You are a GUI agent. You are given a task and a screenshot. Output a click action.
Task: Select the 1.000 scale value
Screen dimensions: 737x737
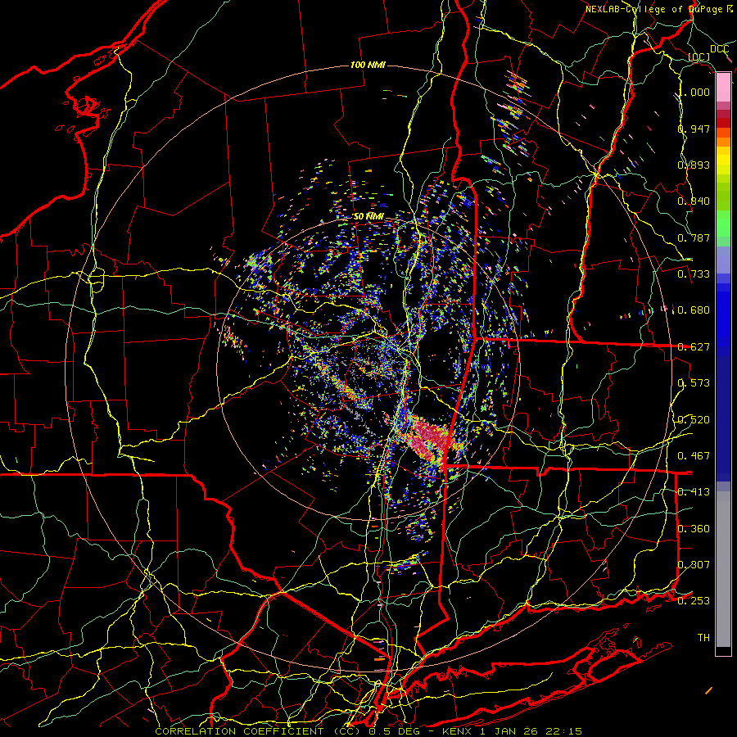click(x=694, y=92)
